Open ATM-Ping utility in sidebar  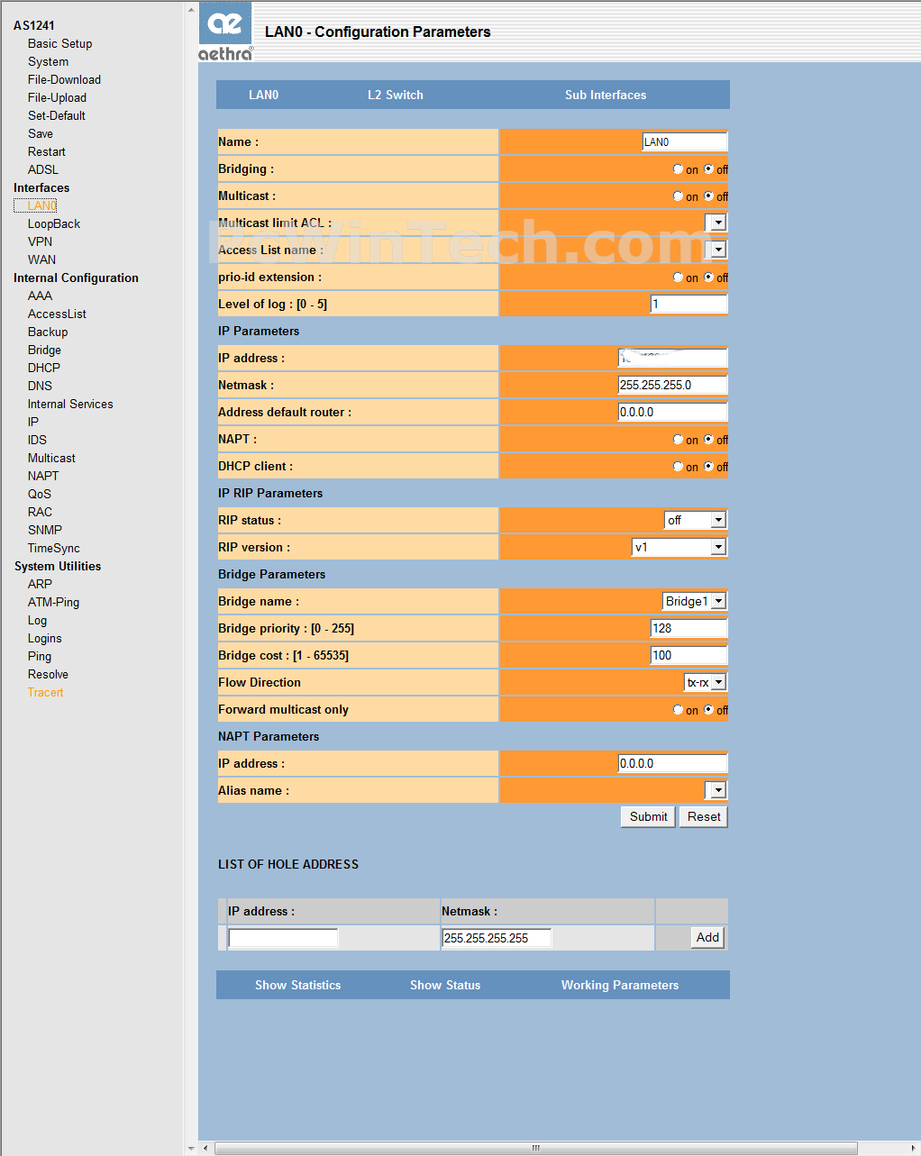(x=53, y=602)
